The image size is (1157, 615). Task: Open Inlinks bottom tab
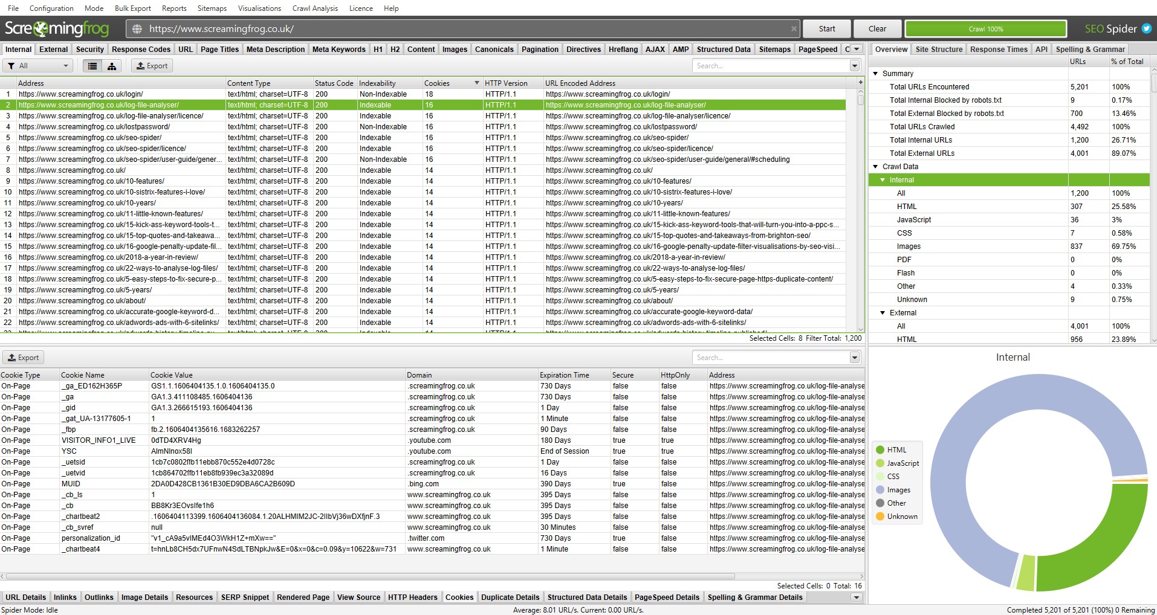click(65, 597)
